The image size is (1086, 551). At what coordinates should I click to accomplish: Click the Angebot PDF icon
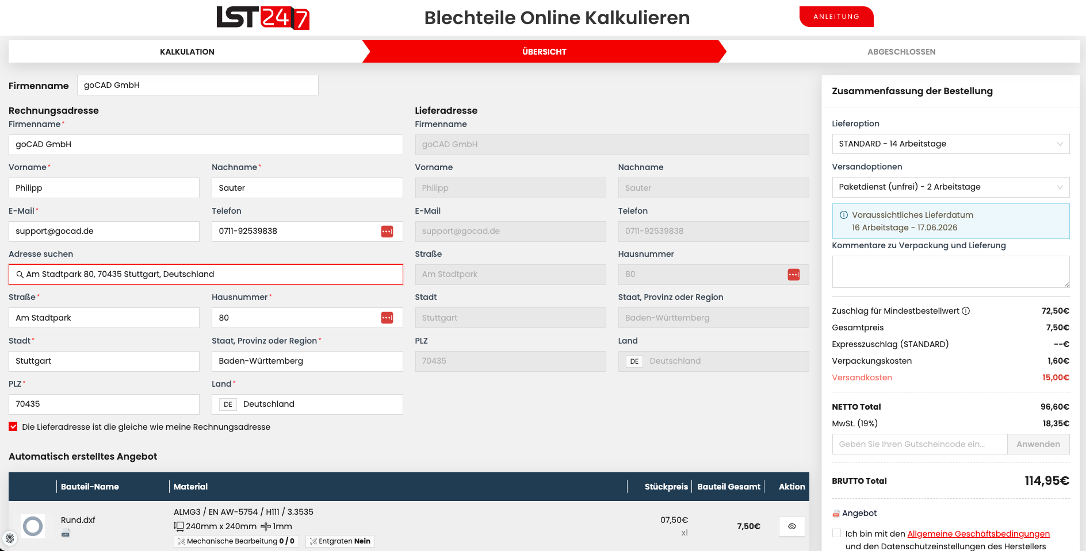[x=836, y=514]
